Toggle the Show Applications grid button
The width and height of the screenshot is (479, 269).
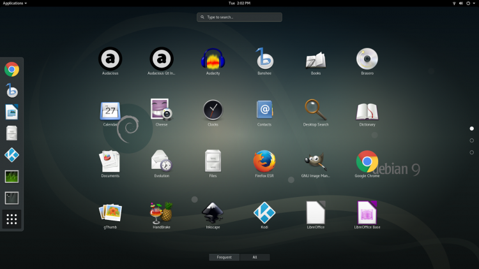(11, 219)
